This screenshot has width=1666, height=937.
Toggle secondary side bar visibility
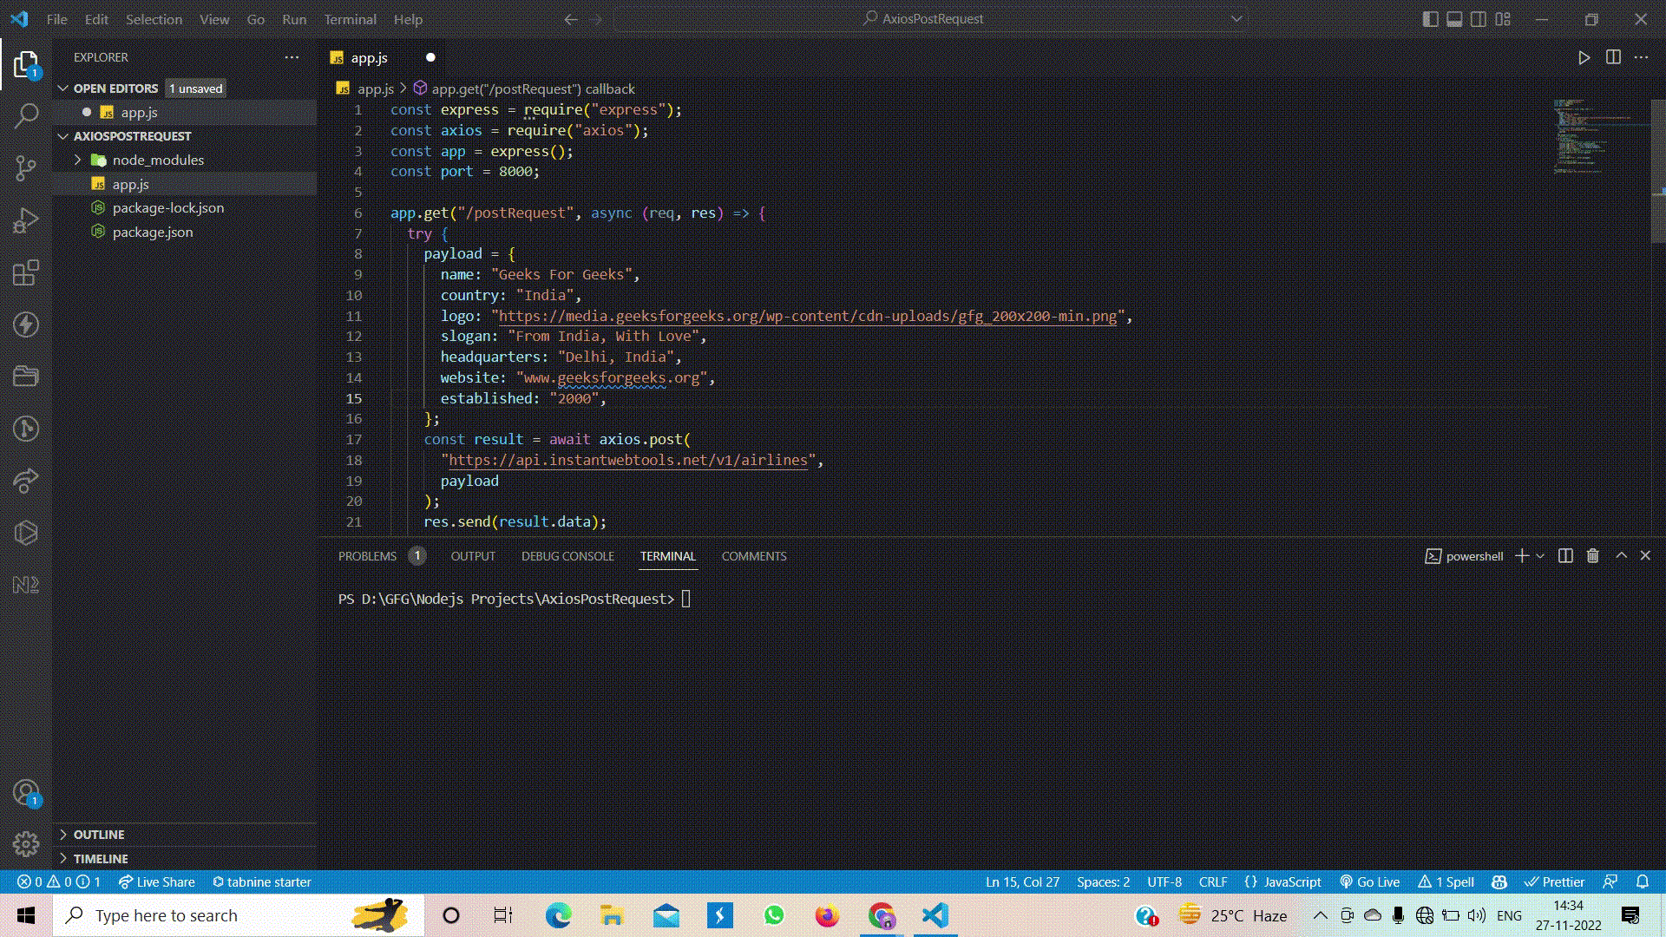(x=1479, y=19)
